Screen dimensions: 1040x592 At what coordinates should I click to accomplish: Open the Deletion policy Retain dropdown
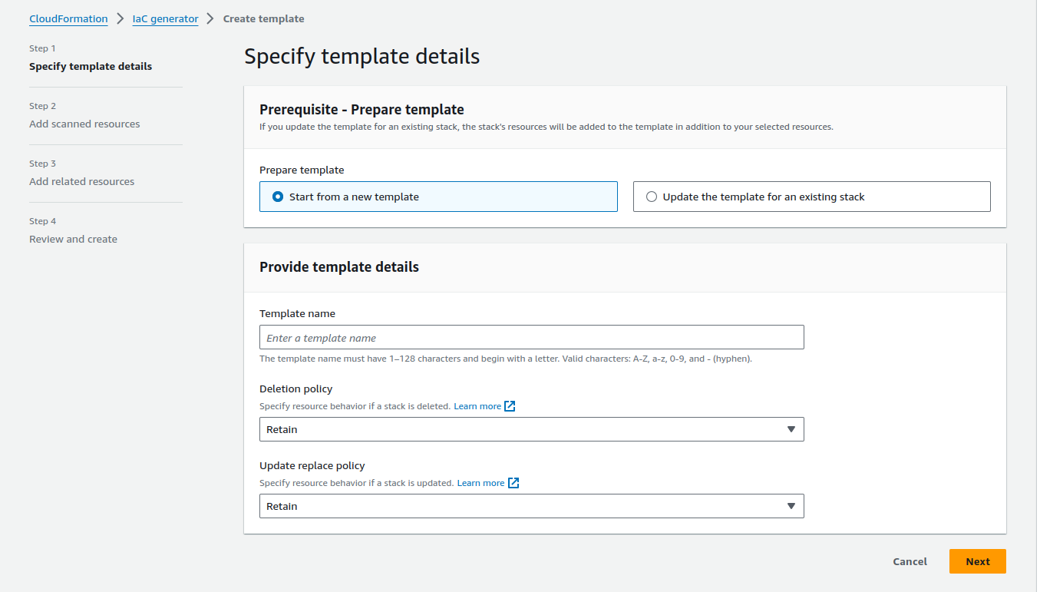point(531,429)
